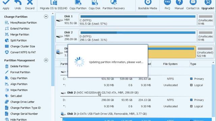Launch the Partition Recovery wizard
Image resolution: width=216 pixels, height=121 pixels.
(113, 5)
